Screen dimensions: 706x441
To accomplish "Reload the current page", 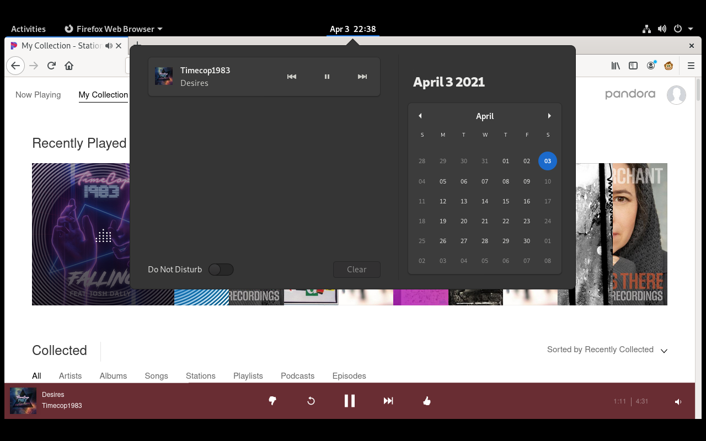I will point(51,66).
